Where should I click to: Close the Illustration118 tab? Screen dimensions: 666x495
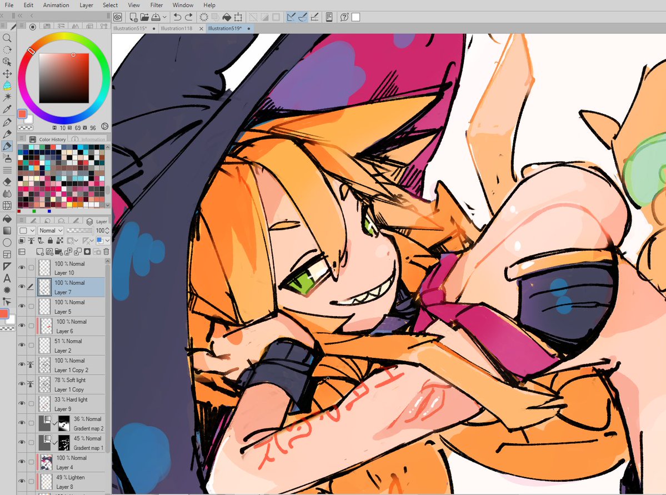point(201,28)
